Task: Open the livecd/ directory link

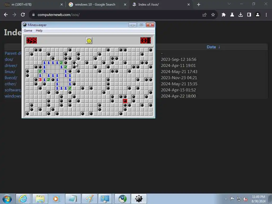Action: pos(11,78)
